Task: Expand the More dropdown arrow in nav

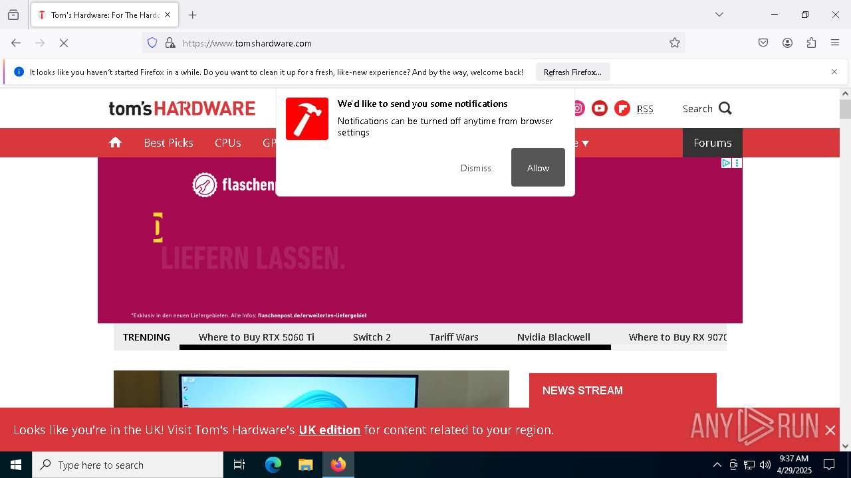Action: [x=585, y=143]
